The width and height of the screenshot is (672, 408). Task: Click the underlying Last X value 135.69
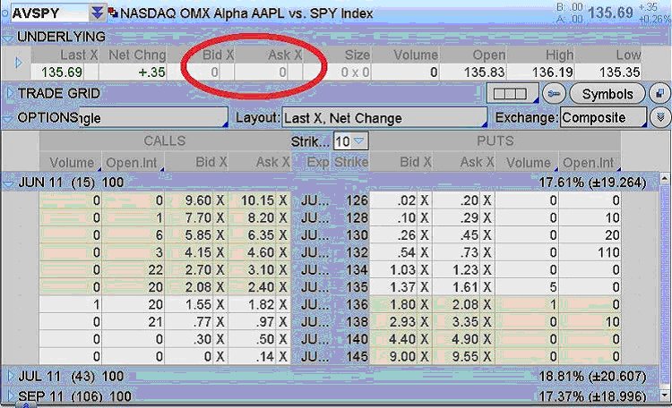[62, 72]
